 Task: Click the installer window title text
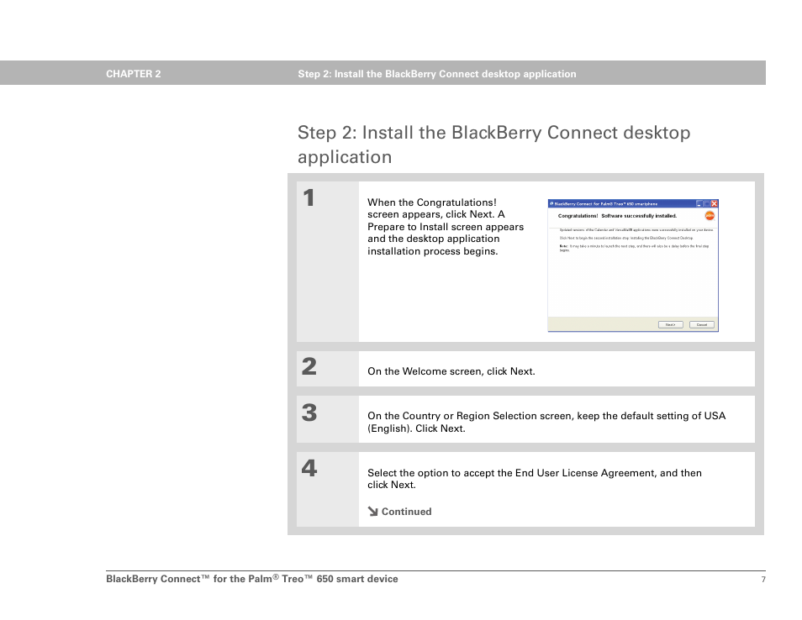[605, 203]
